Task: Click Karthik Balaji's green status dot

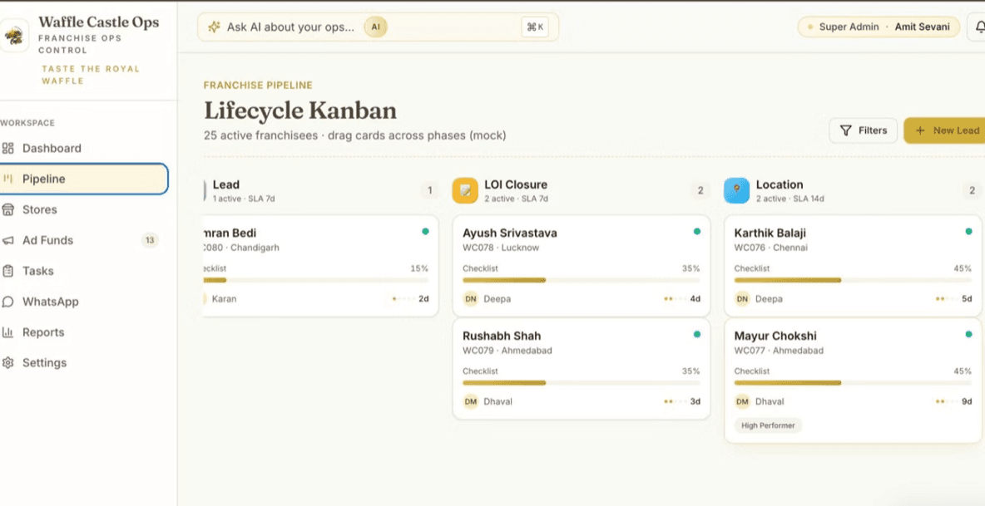Action: point(968,231)
